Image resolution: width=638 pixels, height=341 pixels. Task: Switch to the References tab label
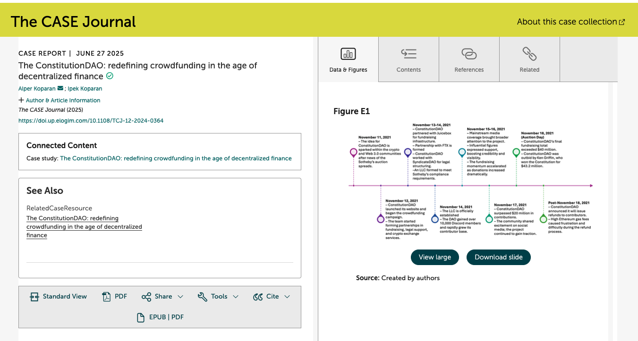click(x=469, y=70)
